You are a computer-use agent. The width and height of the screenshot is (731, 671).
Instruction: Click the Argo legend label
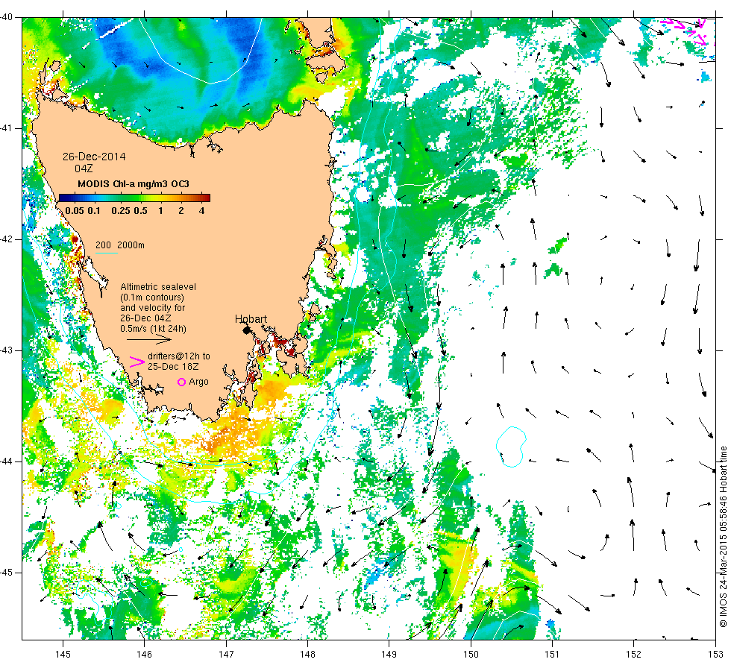pos(198,382)
